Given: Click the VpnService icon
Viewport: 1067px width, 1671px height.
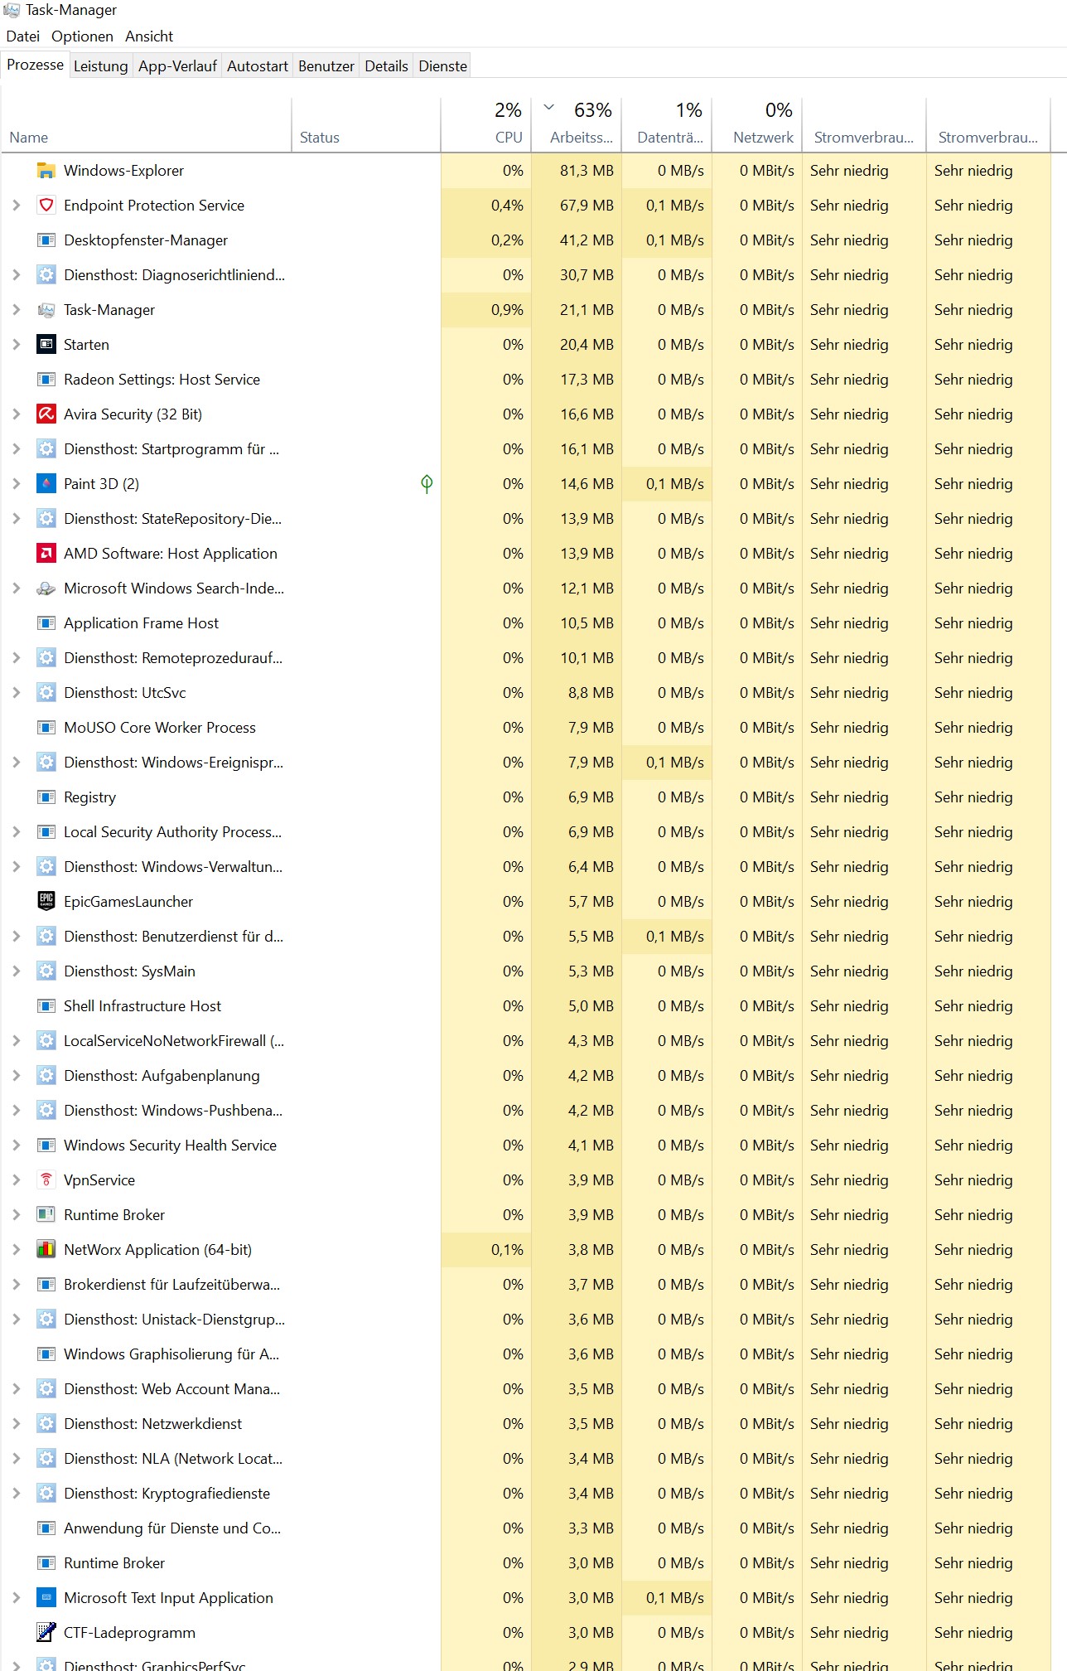Looking at the screenshot, I should tap(46, 1180).
